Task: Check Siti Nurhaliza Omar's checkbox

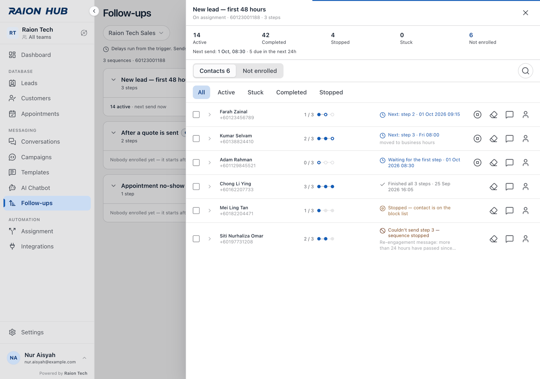Action: pos(196,239)
